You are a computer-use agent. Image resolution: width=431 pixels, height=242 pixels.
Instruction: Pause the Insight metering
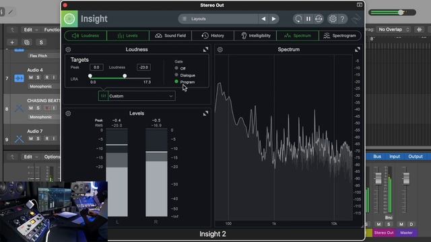click(308, 19)
